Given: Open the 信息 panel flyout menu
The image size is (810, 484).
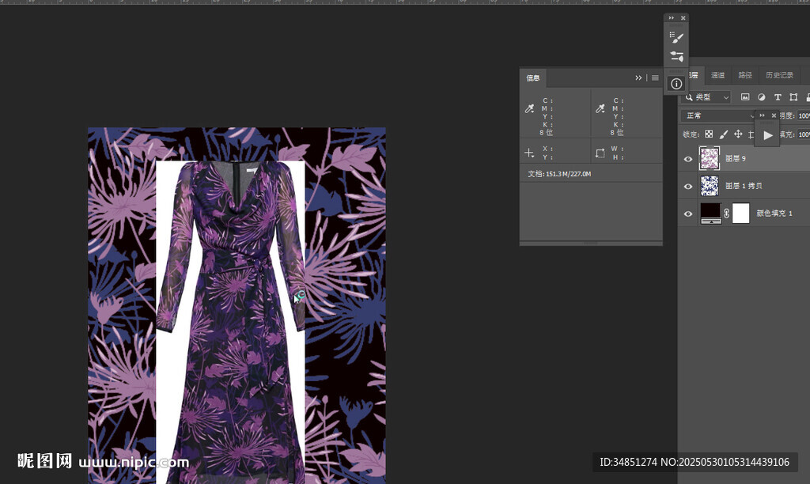Looking at the screenshot, I should 655,78.
